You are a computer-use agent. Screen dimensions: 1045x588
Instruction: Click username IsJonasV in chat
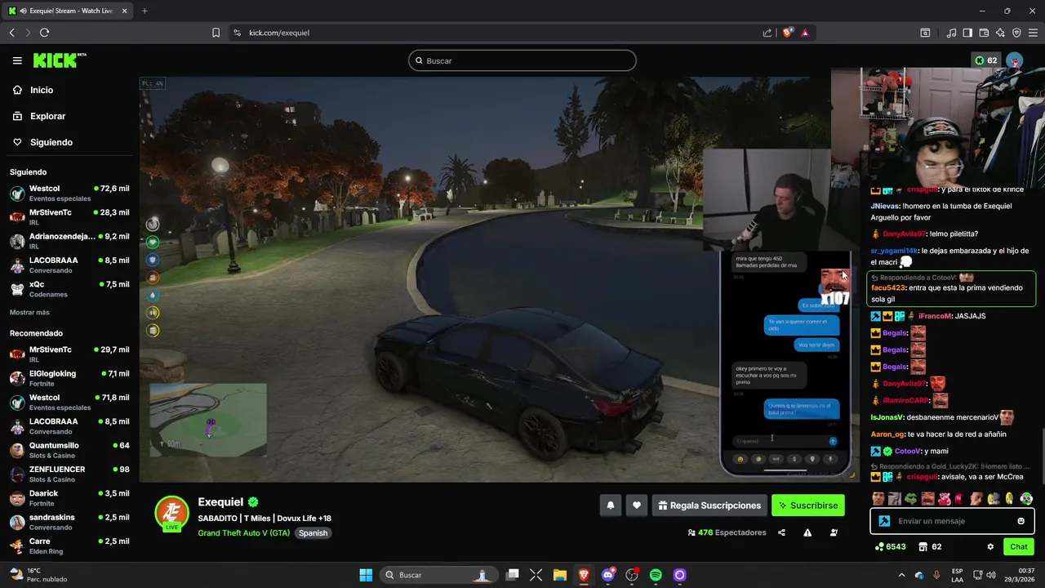coord(887,417)
